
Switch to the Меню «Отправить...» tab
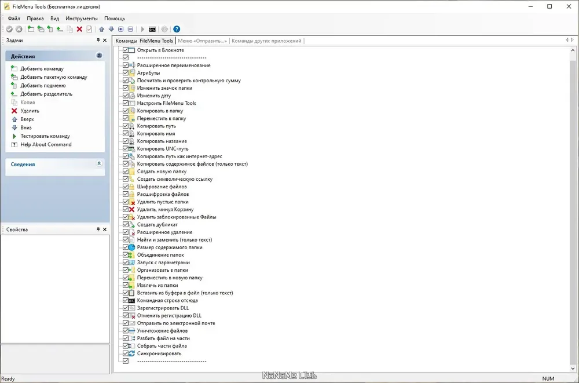[x=202, y=41]
